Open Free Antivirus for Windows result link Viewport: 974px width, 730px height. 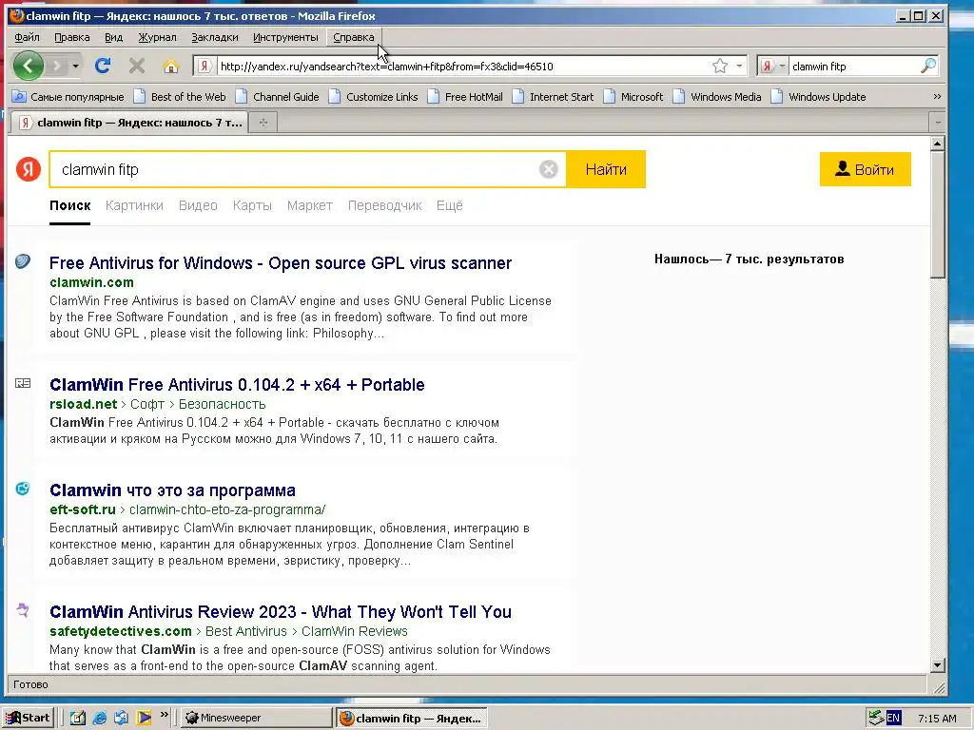point(281,263)
